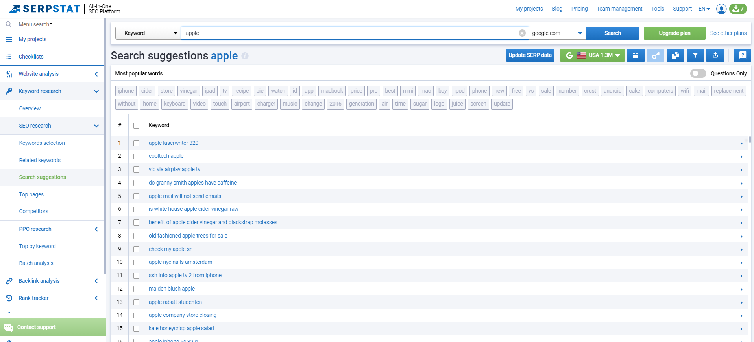This screenshot has width=754, height=342.
Task: Open the EN language dropdown
Action: 704,9
